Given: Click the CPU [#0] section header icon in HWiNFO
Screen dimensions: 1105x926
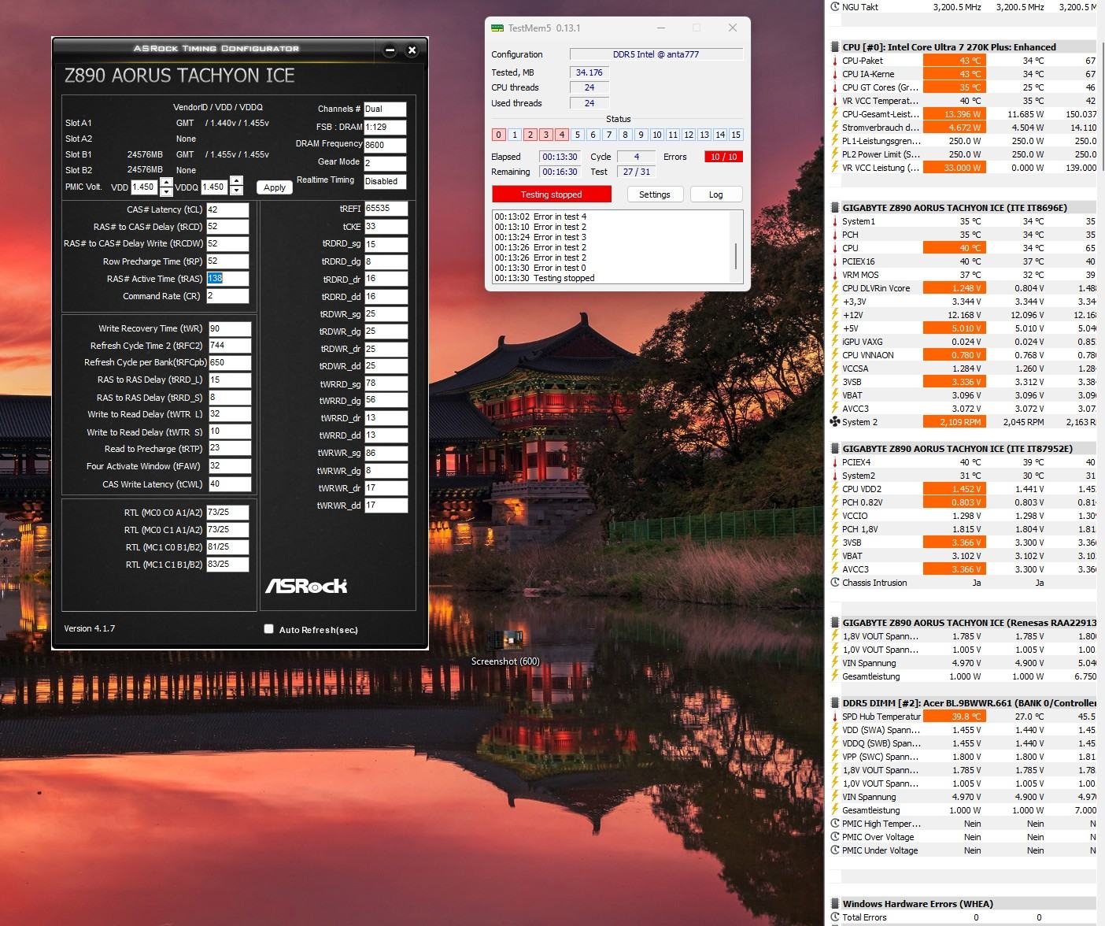Looking at the screenshot, I should (x=835, y=47).
